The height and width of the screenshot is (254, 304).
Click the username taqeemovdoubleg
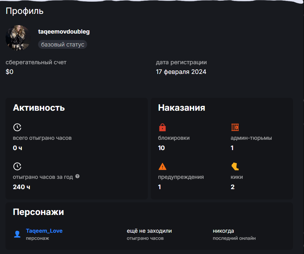tap(64, 32)
